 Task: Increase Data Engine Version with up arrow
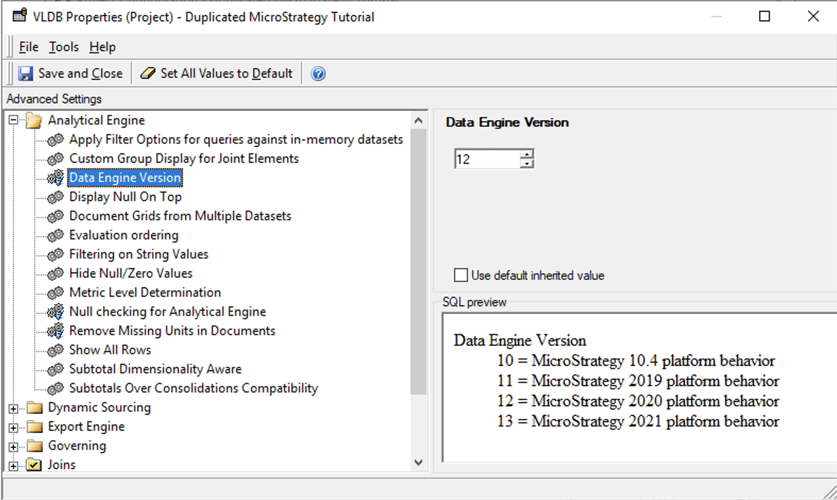point(526,154)
